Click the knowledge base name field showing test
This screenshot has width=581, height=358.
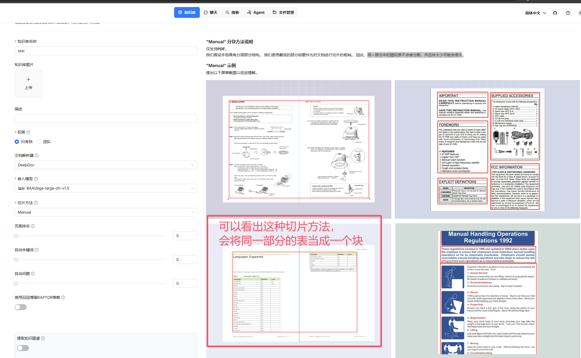point(106,51)
